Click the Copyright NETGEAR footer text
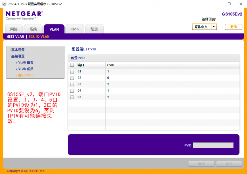The height and width of the screenshot is (174, 247). tap(26, 171)
